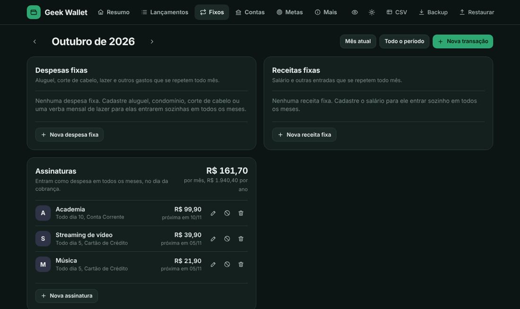This screenshot has height=309, width=520.
Task: Advance to the next month with the right chevron
Action: coord(152,42)
